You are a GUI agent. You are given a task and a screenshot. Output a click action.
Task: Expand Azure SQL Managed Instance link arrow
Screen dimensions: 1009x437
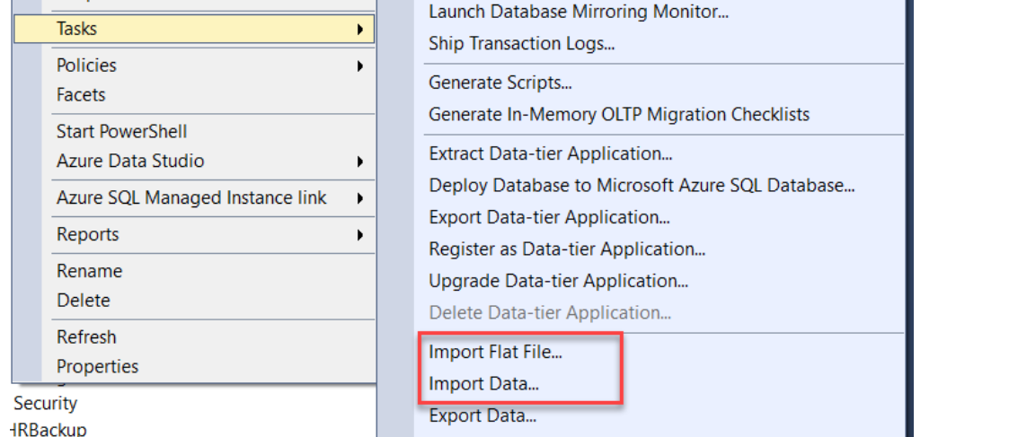[359, 198]
